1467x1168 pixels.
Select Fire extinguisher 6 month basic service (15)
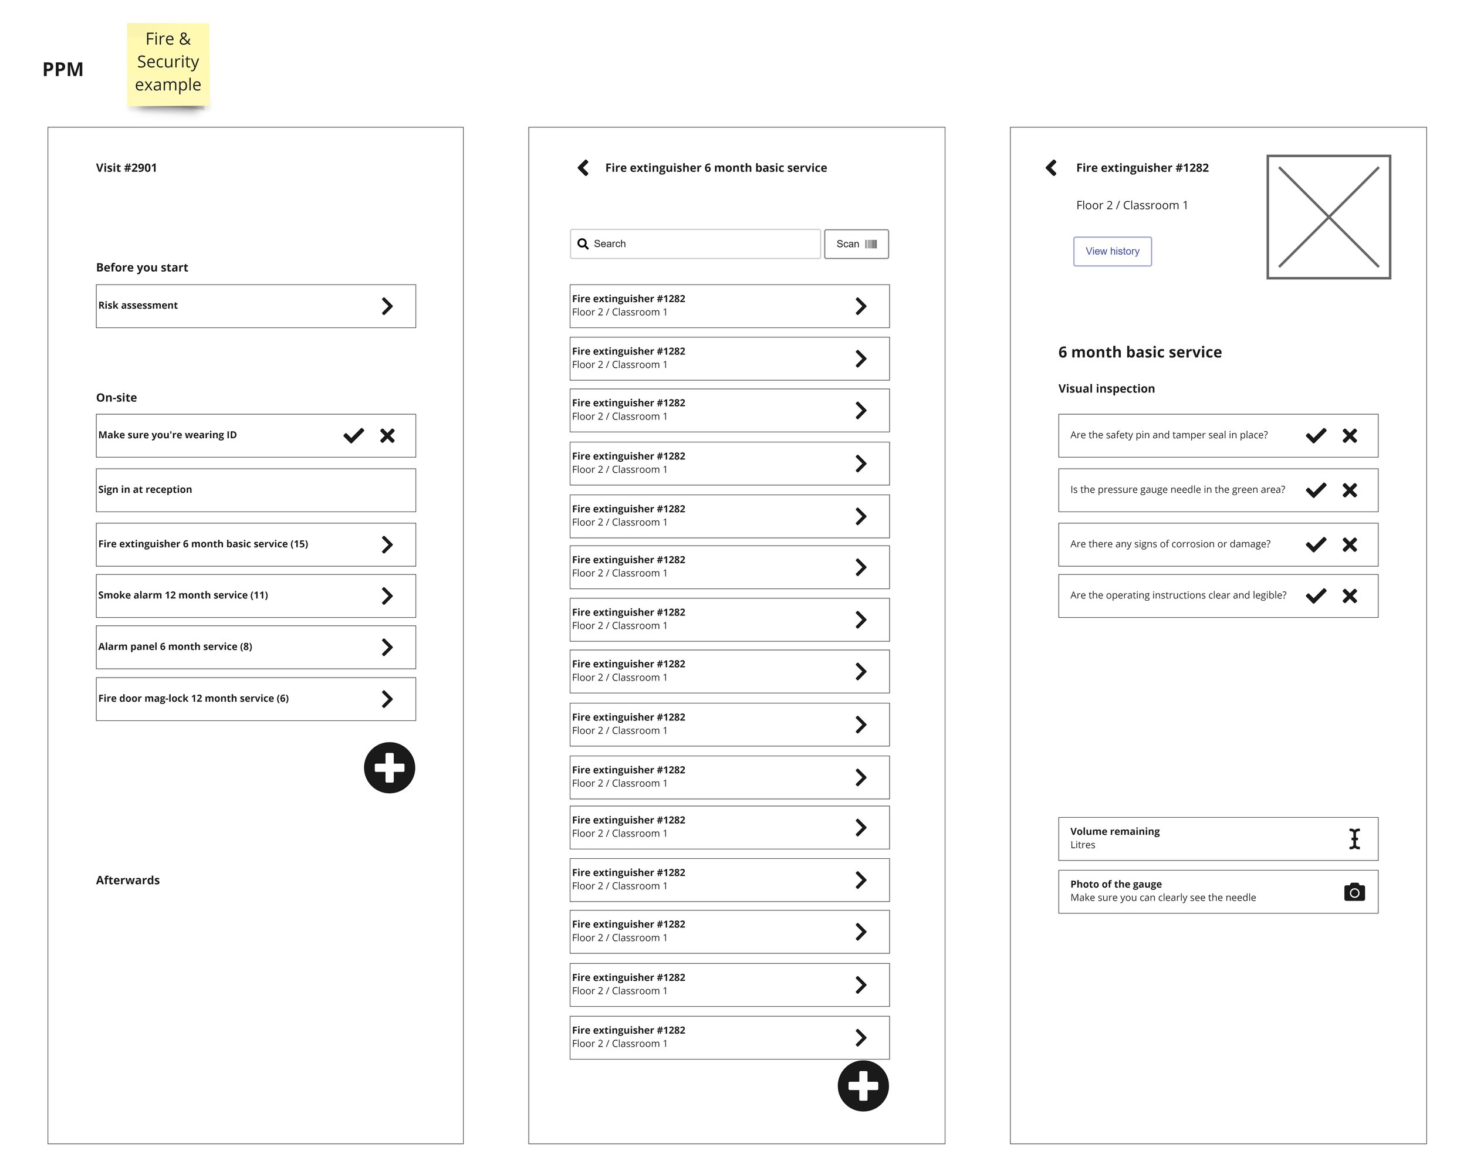coord(256,544)
